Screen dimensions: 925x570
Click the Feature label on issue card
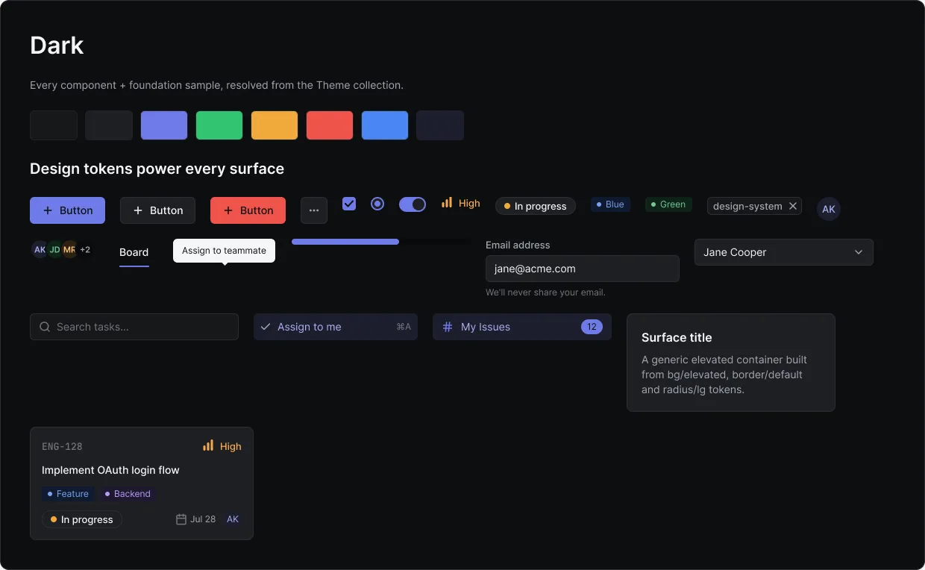(x=68, y=494)
